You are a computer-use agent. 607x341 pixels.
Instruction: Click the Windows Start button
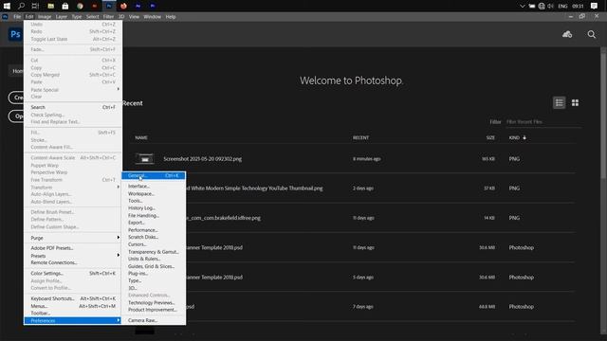(x=7, y=6)
